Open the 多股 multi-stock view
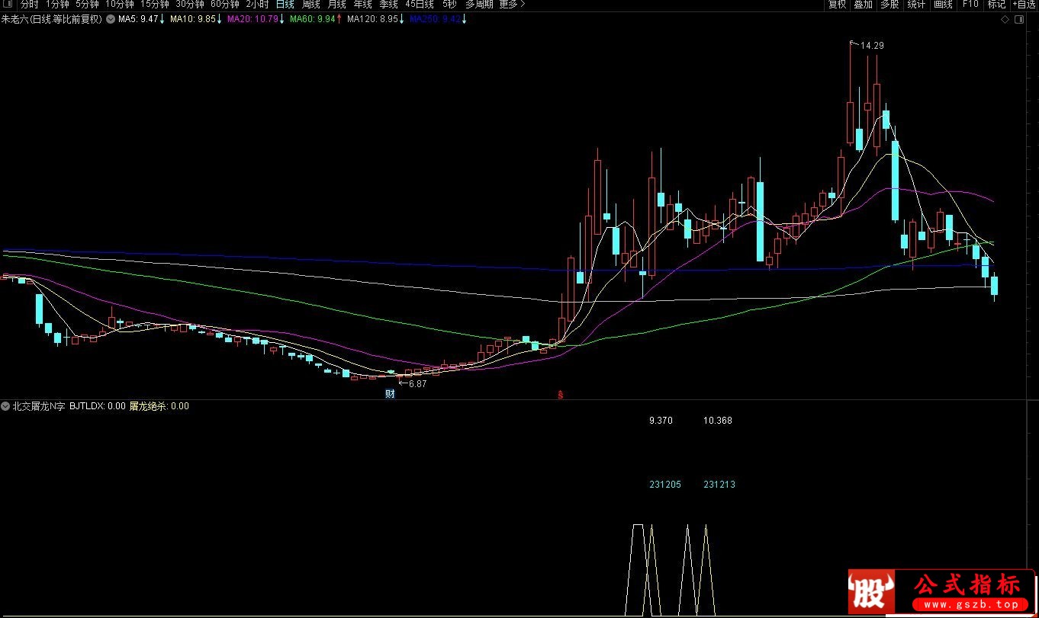The height and width of the screenshot is (618, 1039). click(x=889, y=5)
